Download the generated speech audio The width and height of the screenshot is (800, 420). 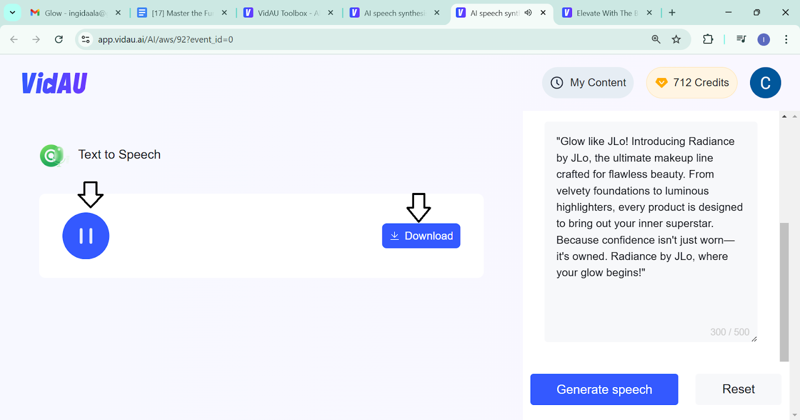point(421,236)
